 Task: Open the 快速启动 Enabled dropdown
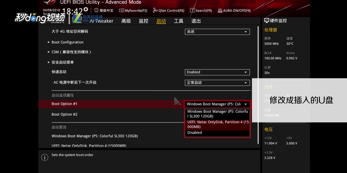pyautogui.click(x=217, y=72)
